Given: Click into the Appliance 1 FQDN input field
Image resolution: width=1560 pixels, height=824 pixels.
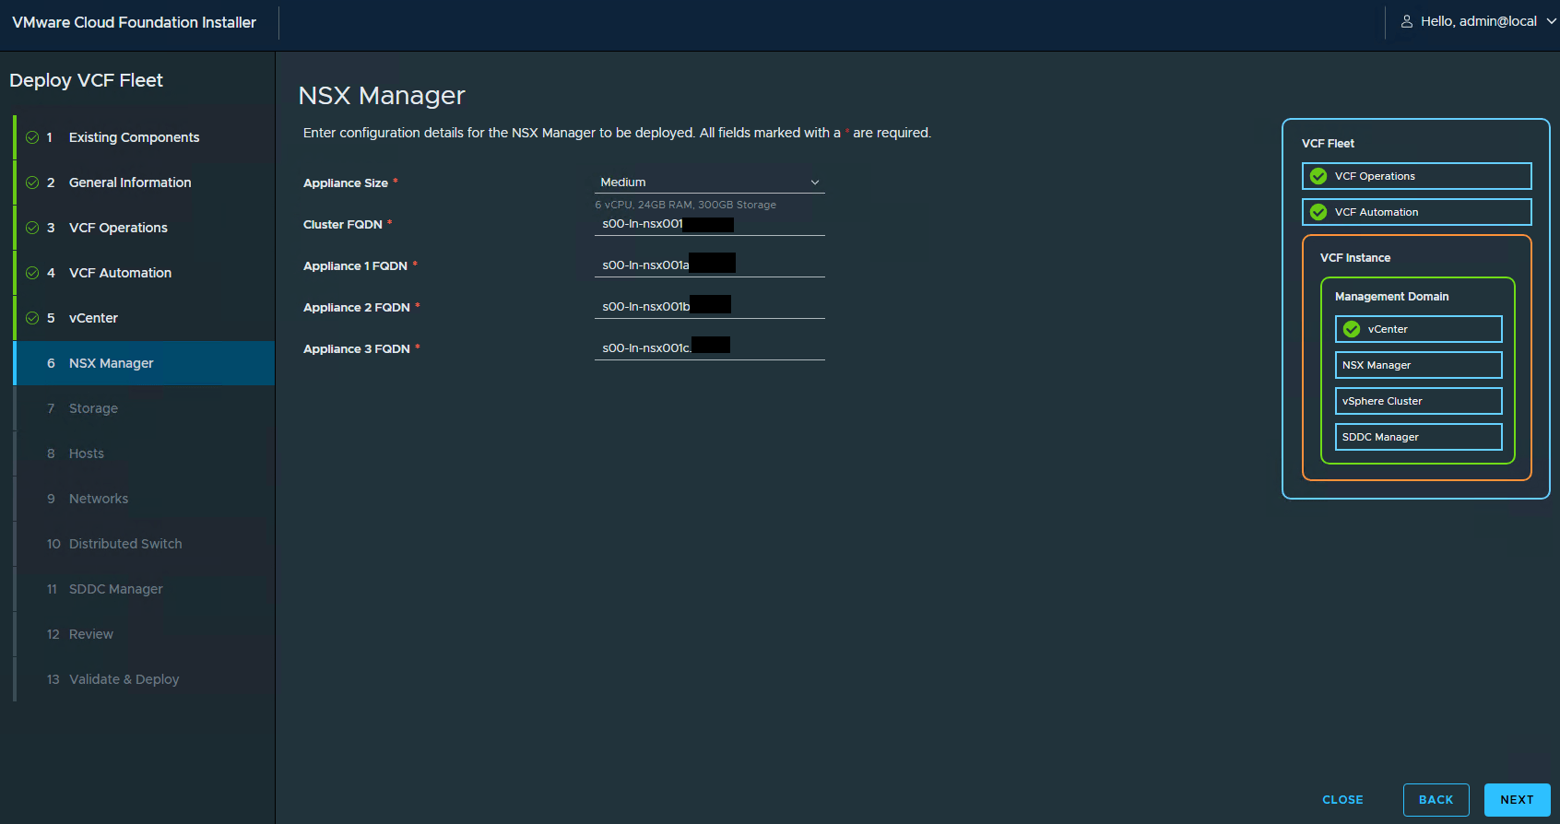Looking at the screenshot, I should (x=710, y=265).
